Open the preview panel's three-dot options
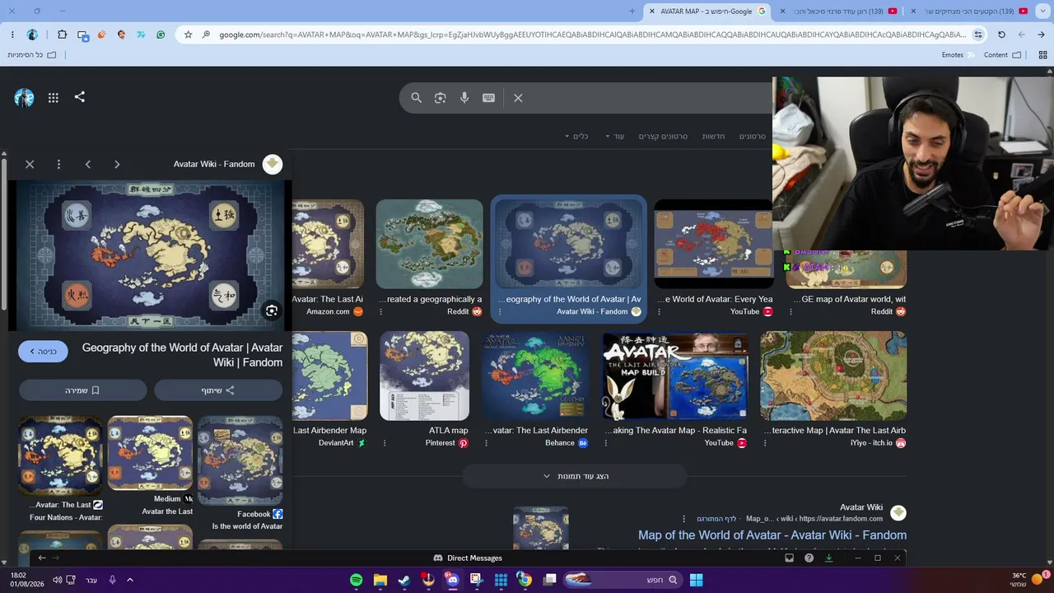Image resolution: width=1054 pixels, height=593 pixels. pos(58,164)
